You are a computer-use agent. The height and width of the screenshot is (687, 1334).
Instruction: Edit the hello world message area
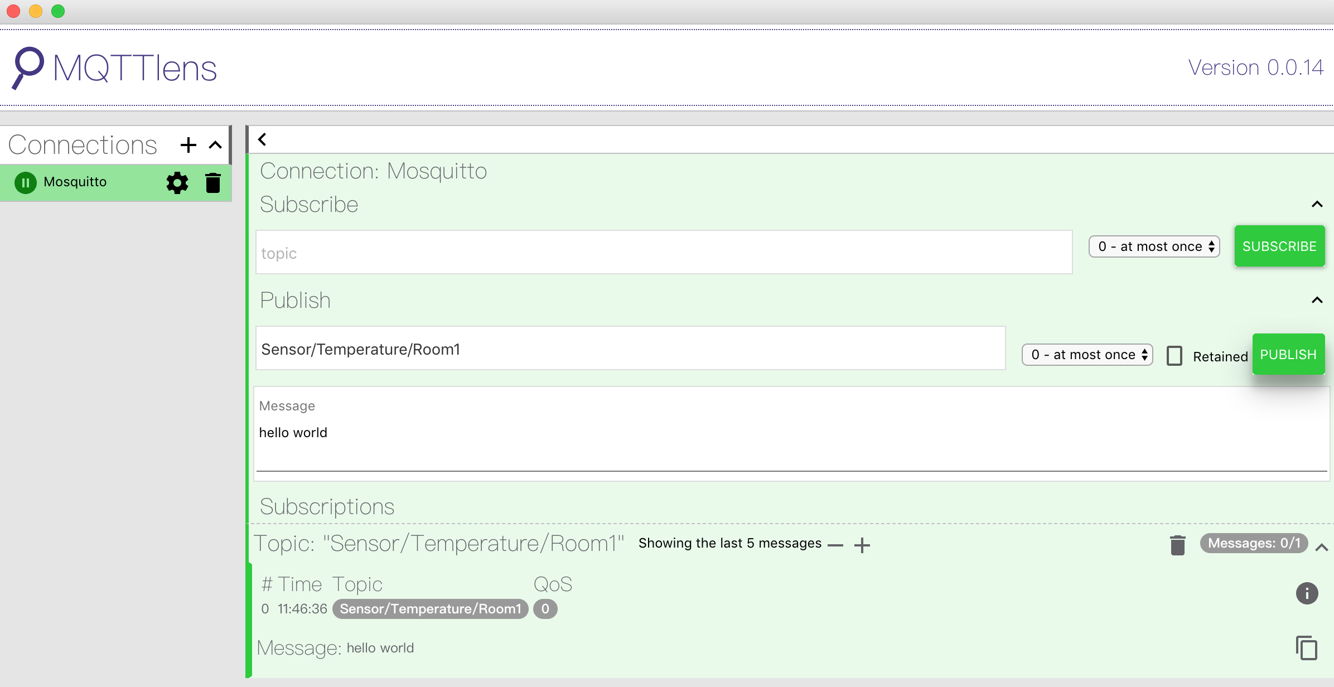pyautogui.click(x=792, y=433)
